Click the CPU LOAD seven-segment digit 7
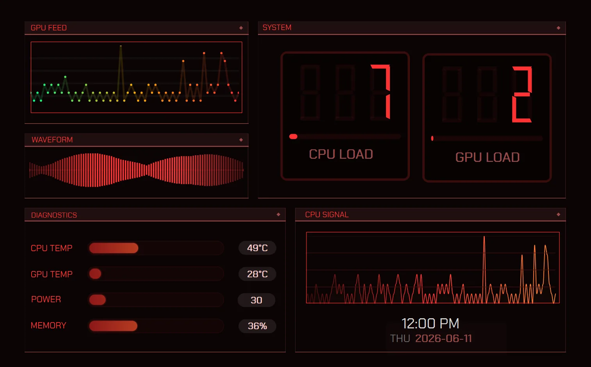The width and height of the screenshot is (591, 367). pyautogui.click(x=380, y=92)
